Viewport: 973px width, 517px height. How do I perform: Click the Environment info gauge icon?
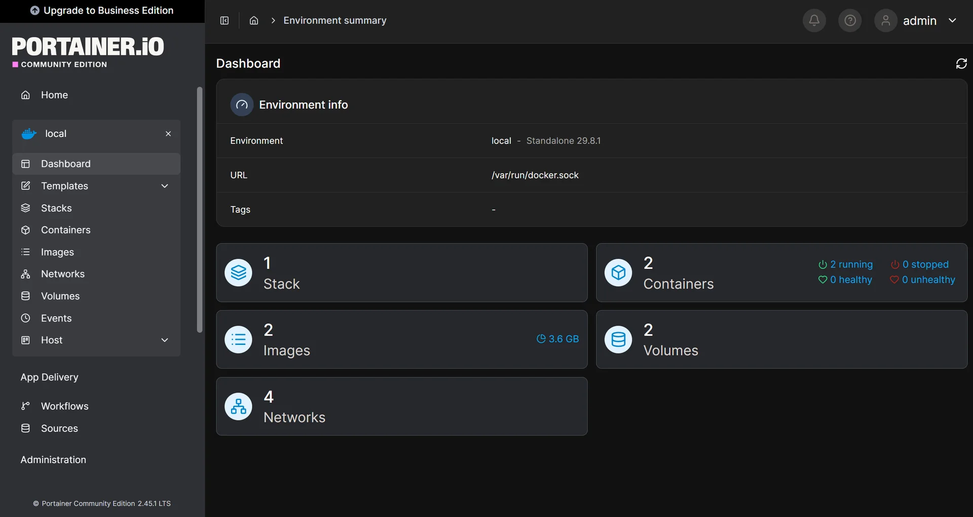pos(242,105)
